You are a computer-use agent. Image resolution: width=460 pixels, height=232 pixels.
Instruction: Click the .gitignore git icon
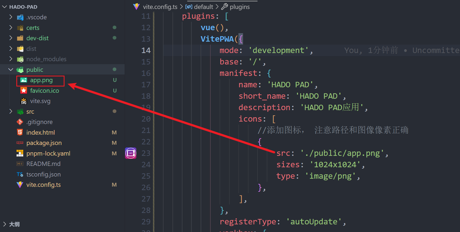(20, 122)
